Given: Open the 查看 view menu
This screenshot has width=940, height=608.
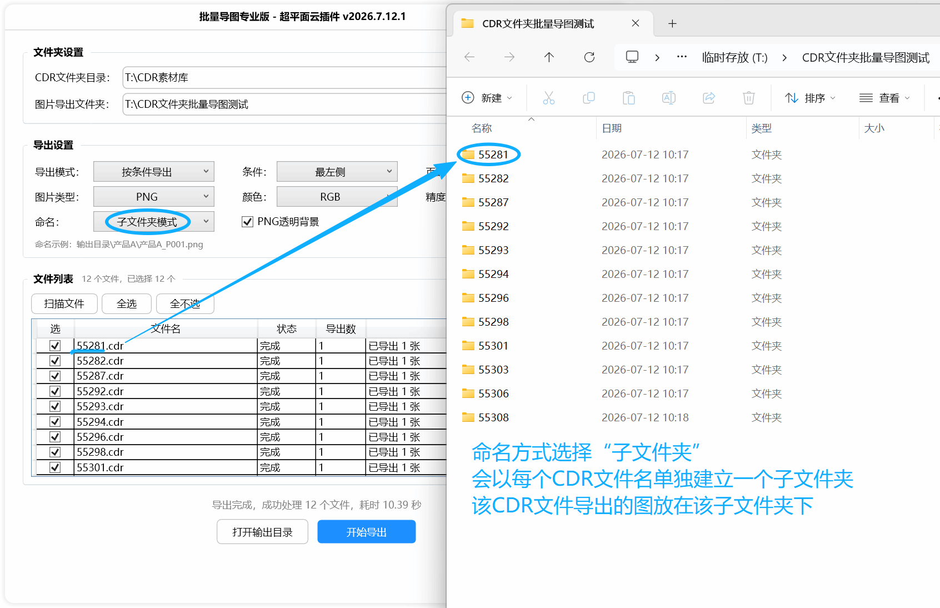Looking at the screenshot, I should [884, 98].
